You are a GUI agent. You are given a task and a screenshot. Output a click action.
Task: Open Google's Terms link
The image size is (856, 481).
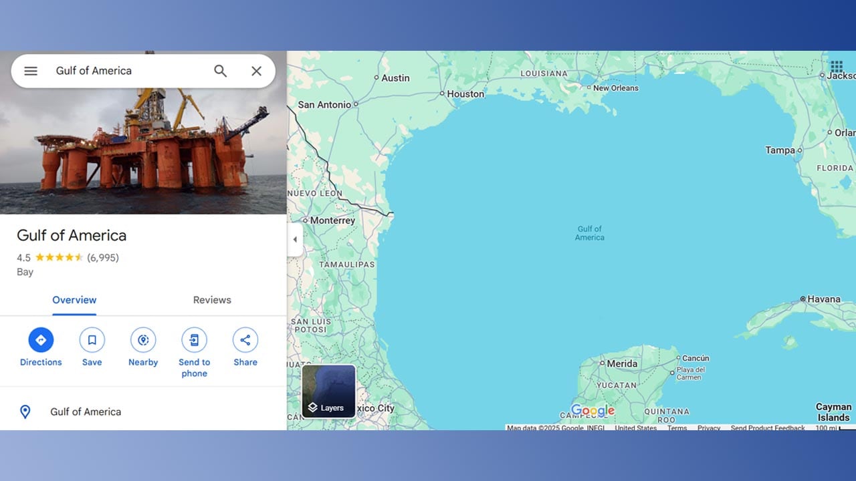click(677, 428)
